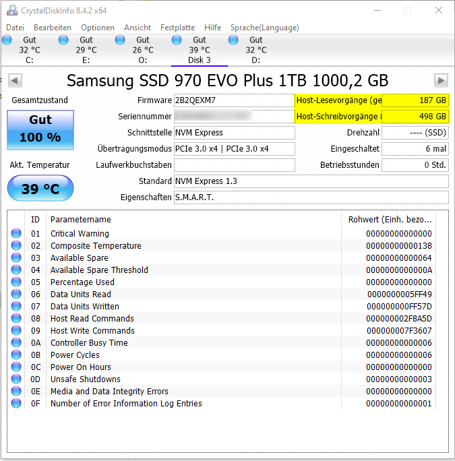Click status orb of Composite Temperature row

(x=16, y=245)
